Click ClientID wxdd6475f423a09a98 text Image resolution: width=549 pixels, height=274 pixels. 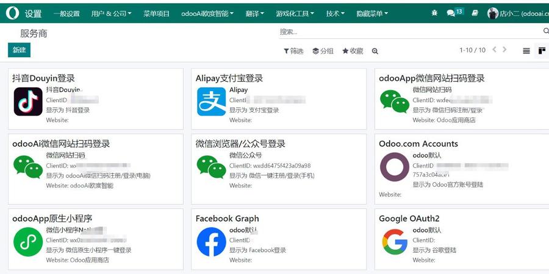(270, 165)
